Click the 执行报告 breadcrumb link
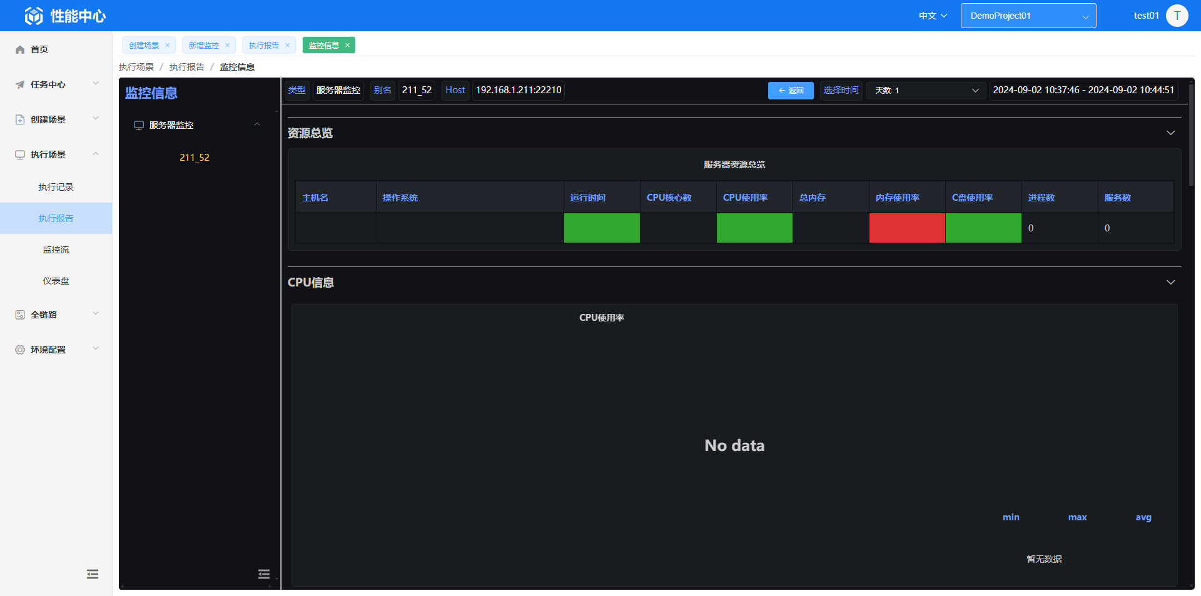The height and width of the screenshot is (596, 1201). 186,67
